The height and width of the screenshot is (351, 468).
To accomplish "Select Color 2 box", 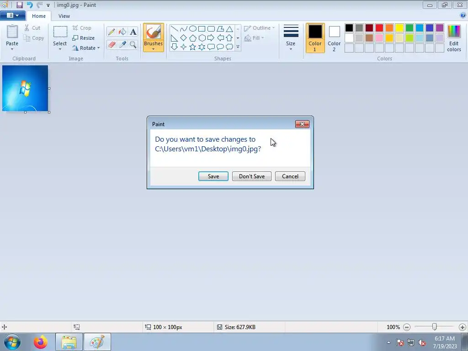I will click(334, 38).
